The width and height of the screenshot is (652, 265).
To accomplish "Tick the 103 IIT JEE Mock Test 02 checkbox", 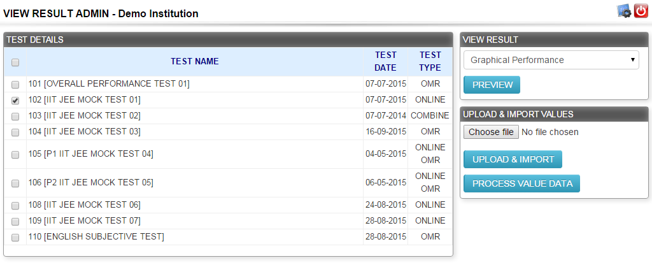I will (x=15, y=117).
